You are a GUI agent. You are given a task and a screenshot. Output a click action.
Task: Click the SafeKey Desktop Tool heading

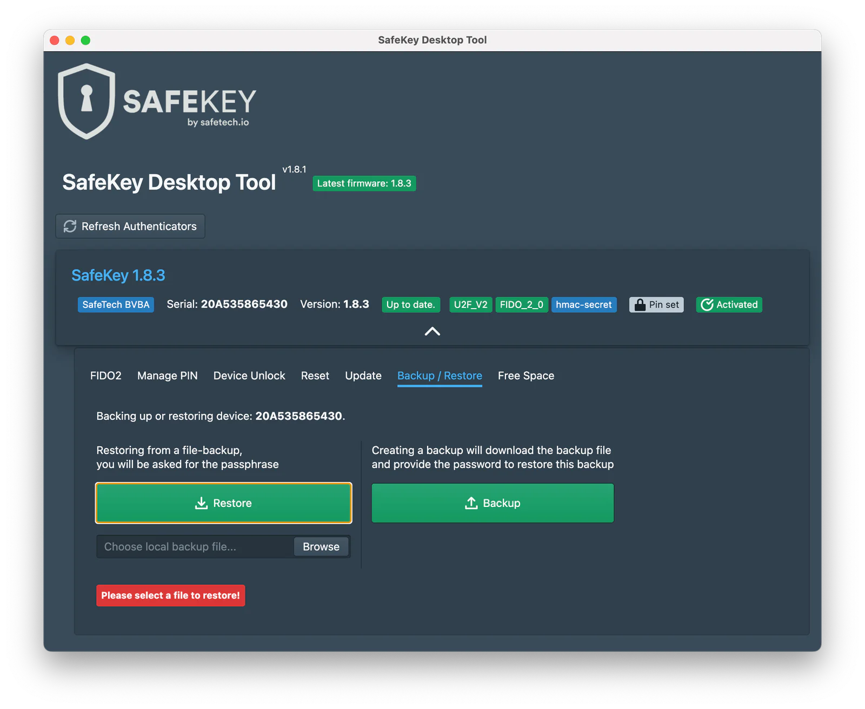click(169, 183)
